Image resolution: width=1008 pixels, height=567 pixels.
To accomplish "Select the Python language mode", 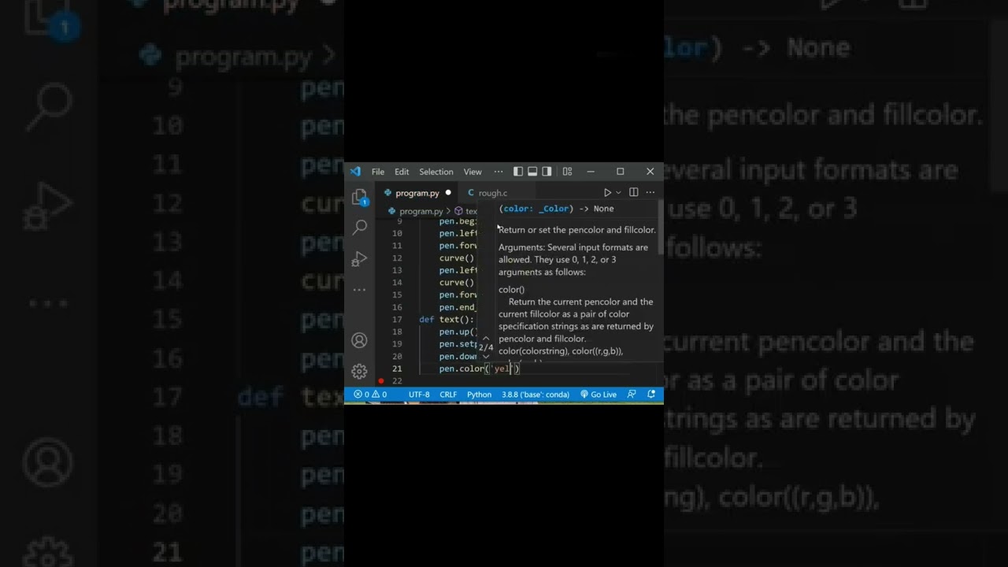I will click(x=479, y=395).
